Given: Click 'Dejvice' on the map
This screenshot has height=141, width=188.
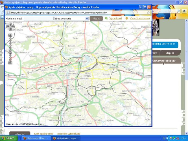Looking at the screenshot, I should 54,56.
